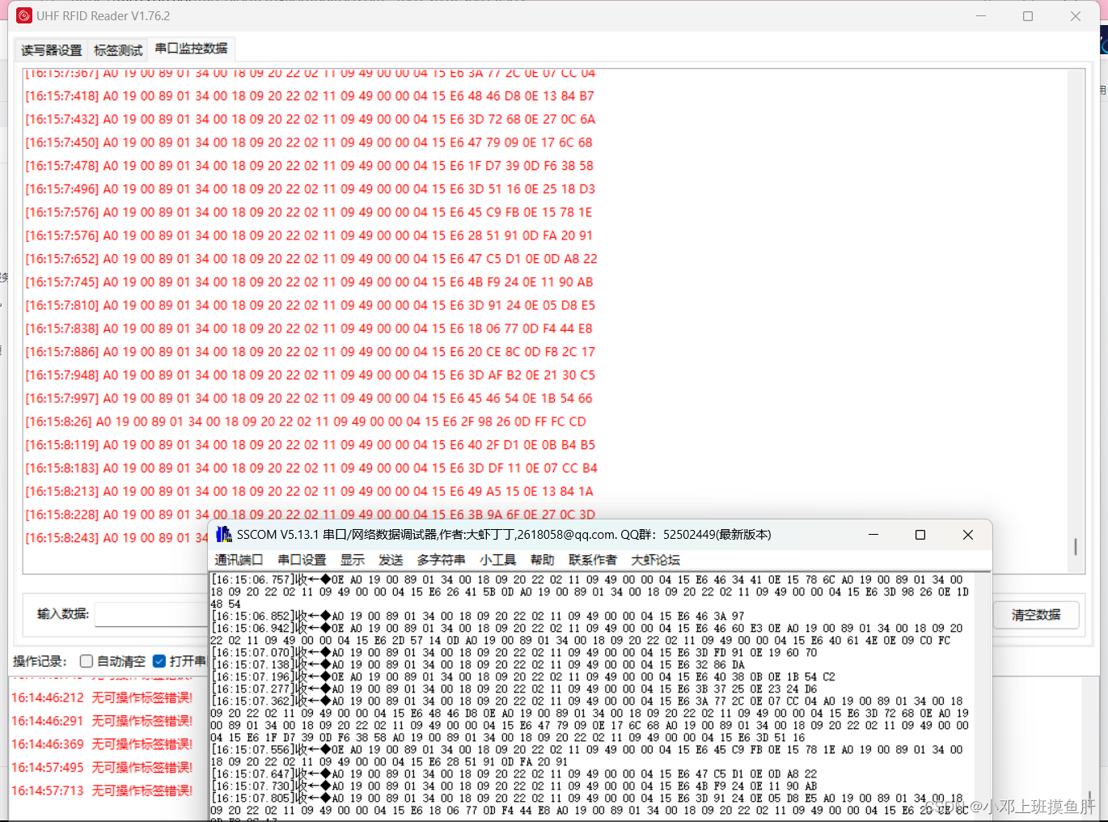Image resolution: width=1108 pixels, height=822 pixels.
Task: Click the log line stamped [16:15:7:418]
Action: coord(310,95)
